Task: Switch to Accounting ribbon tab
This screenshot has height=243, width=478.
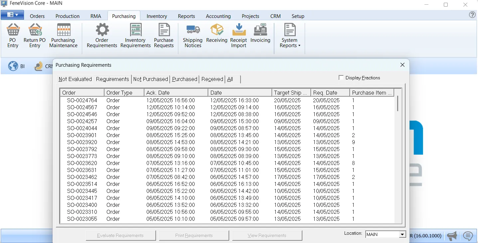Action: (218, 16)
